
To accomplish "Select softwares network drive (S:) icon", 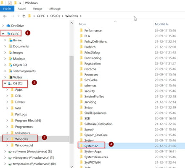I will 10,152.
